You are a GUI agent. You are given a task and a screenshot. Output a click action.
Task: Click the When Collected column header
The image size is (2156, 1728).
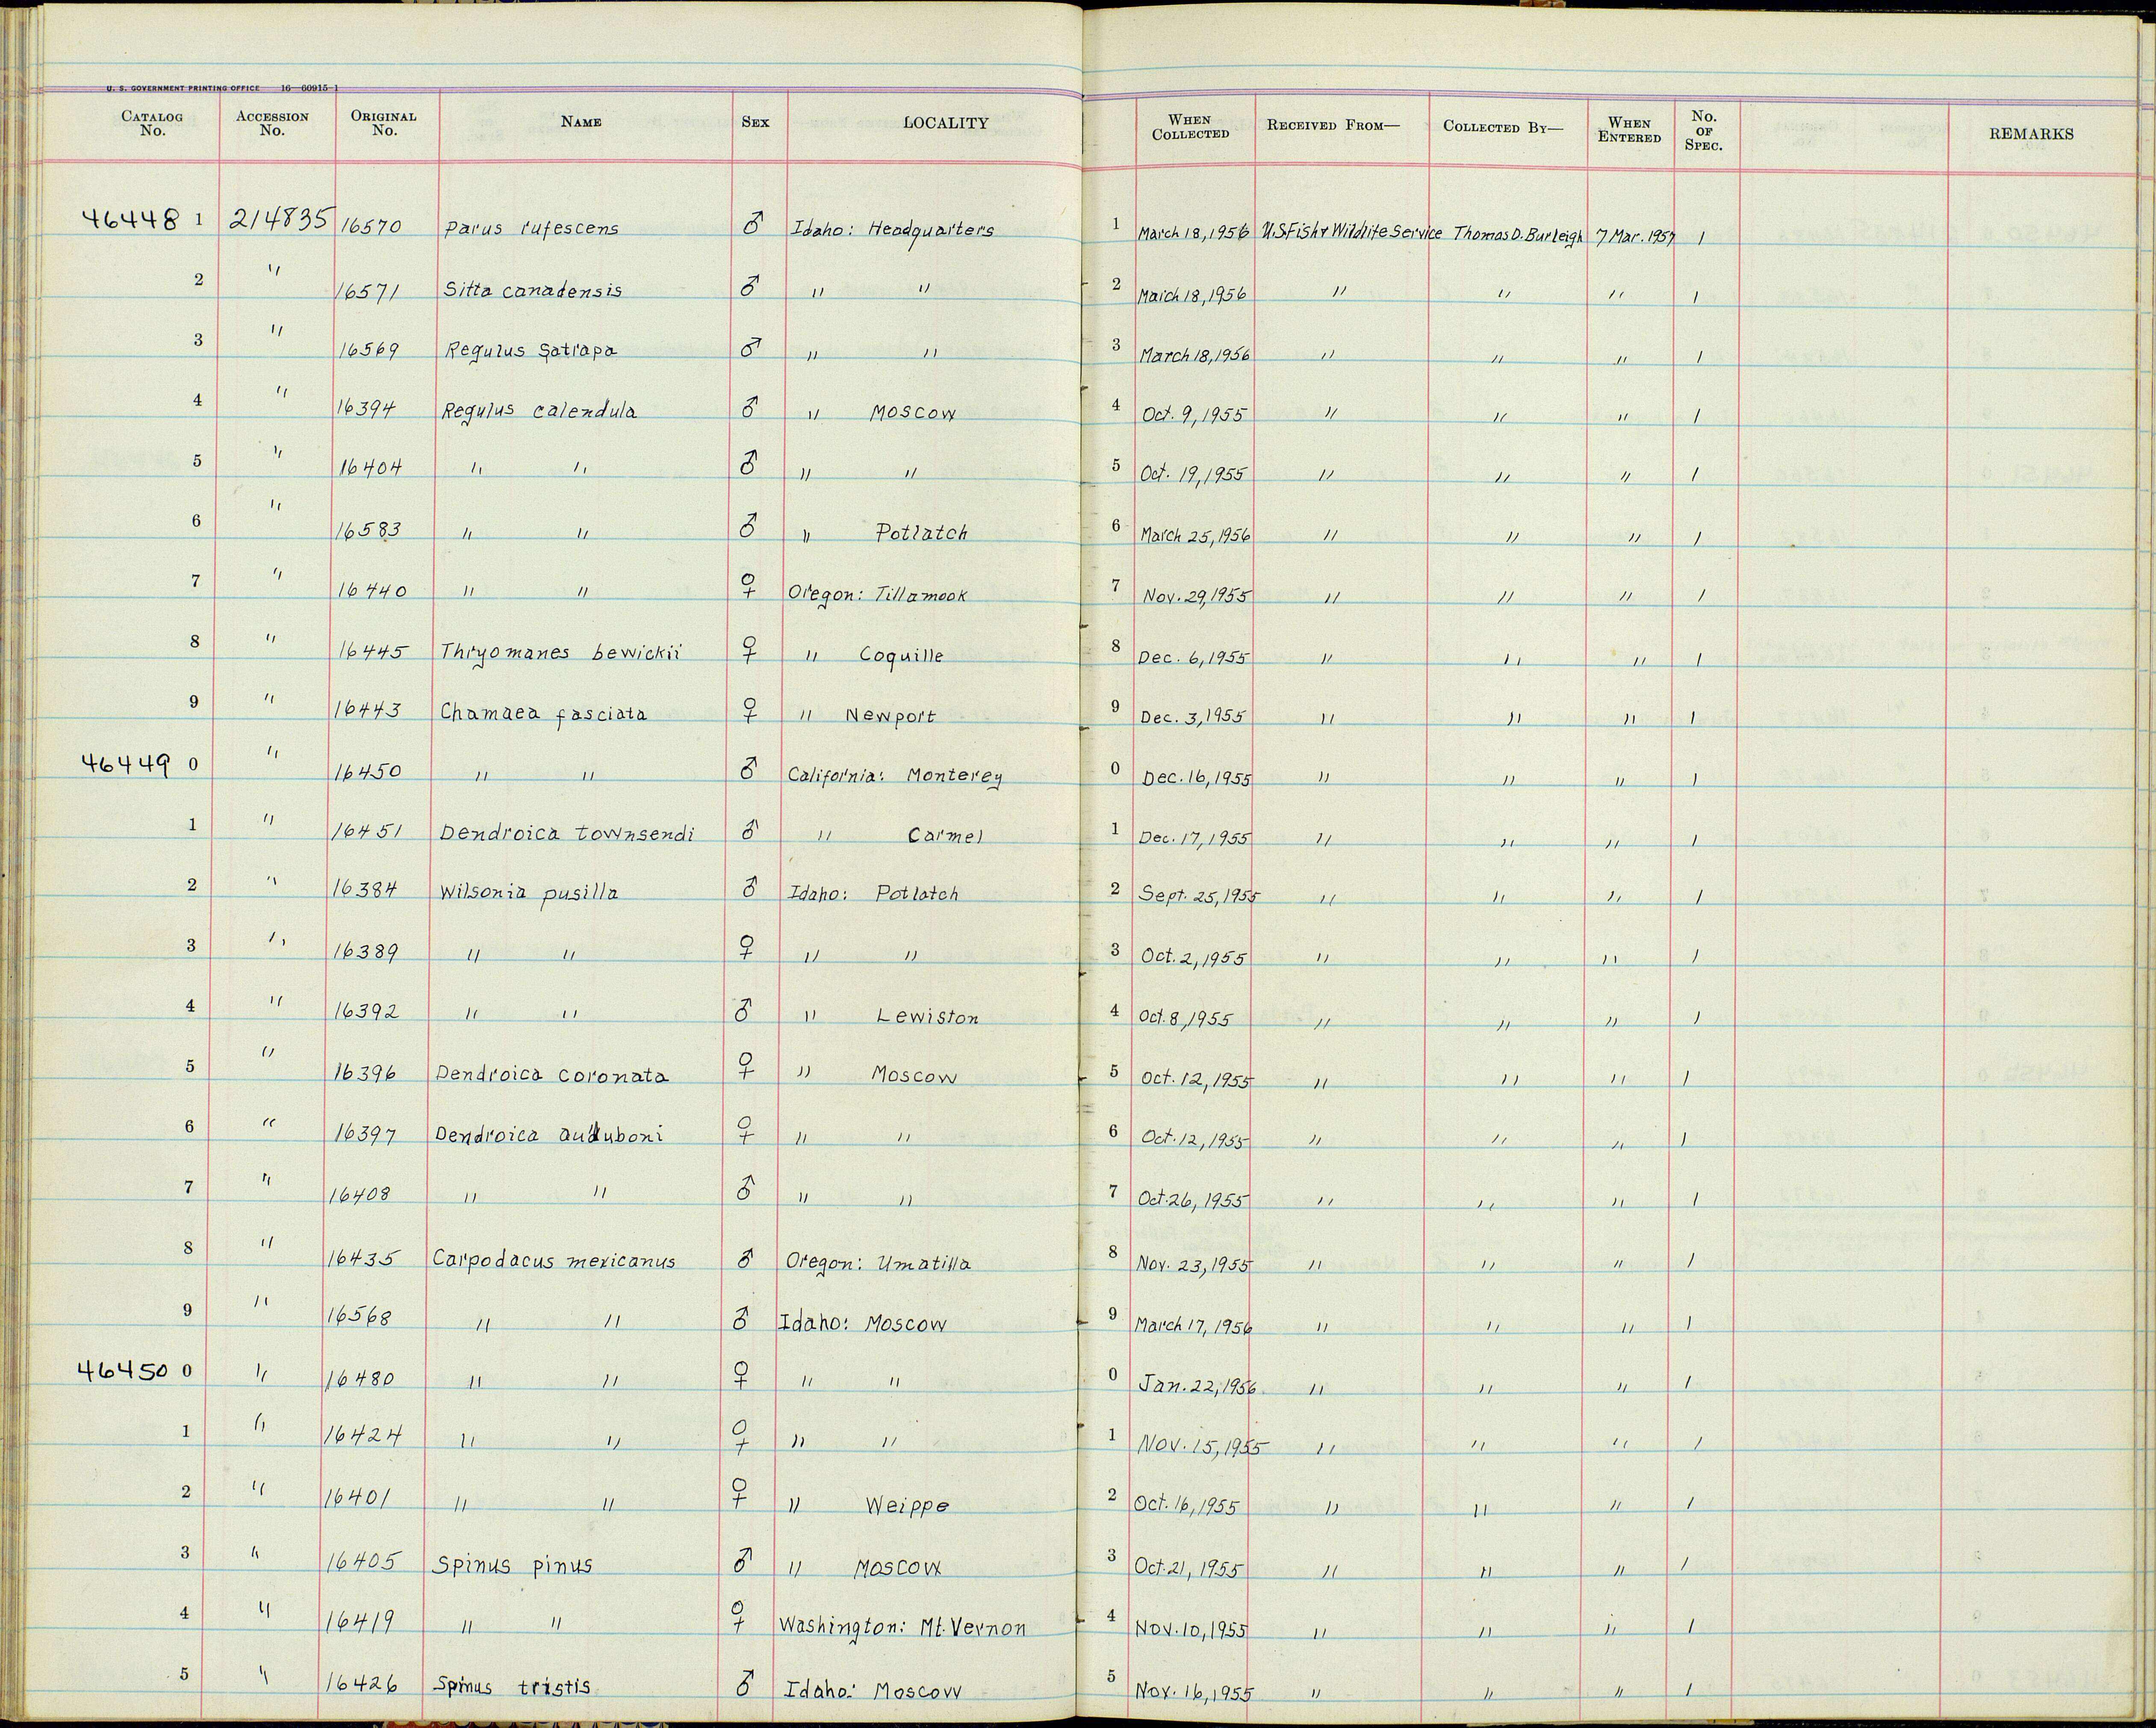pyautogui.click(x=1190, y=127)
